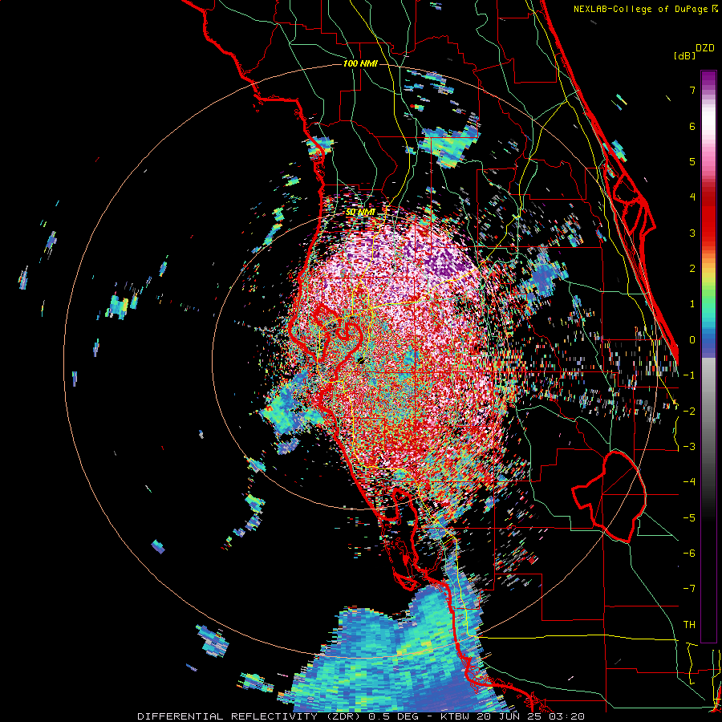This screenshot has height=722, width=722.
Task: Select the -3 value on the color scale
Action: [x=689, y=446]
